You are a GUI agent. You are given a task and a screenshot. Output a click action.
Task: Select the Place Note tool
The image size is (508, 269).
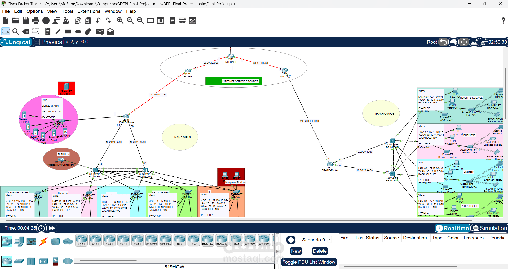(48, 31)
